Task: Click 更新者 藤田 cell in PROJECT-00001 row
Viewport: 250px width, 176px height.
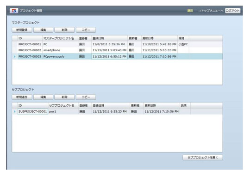Action: pos(134,44)
